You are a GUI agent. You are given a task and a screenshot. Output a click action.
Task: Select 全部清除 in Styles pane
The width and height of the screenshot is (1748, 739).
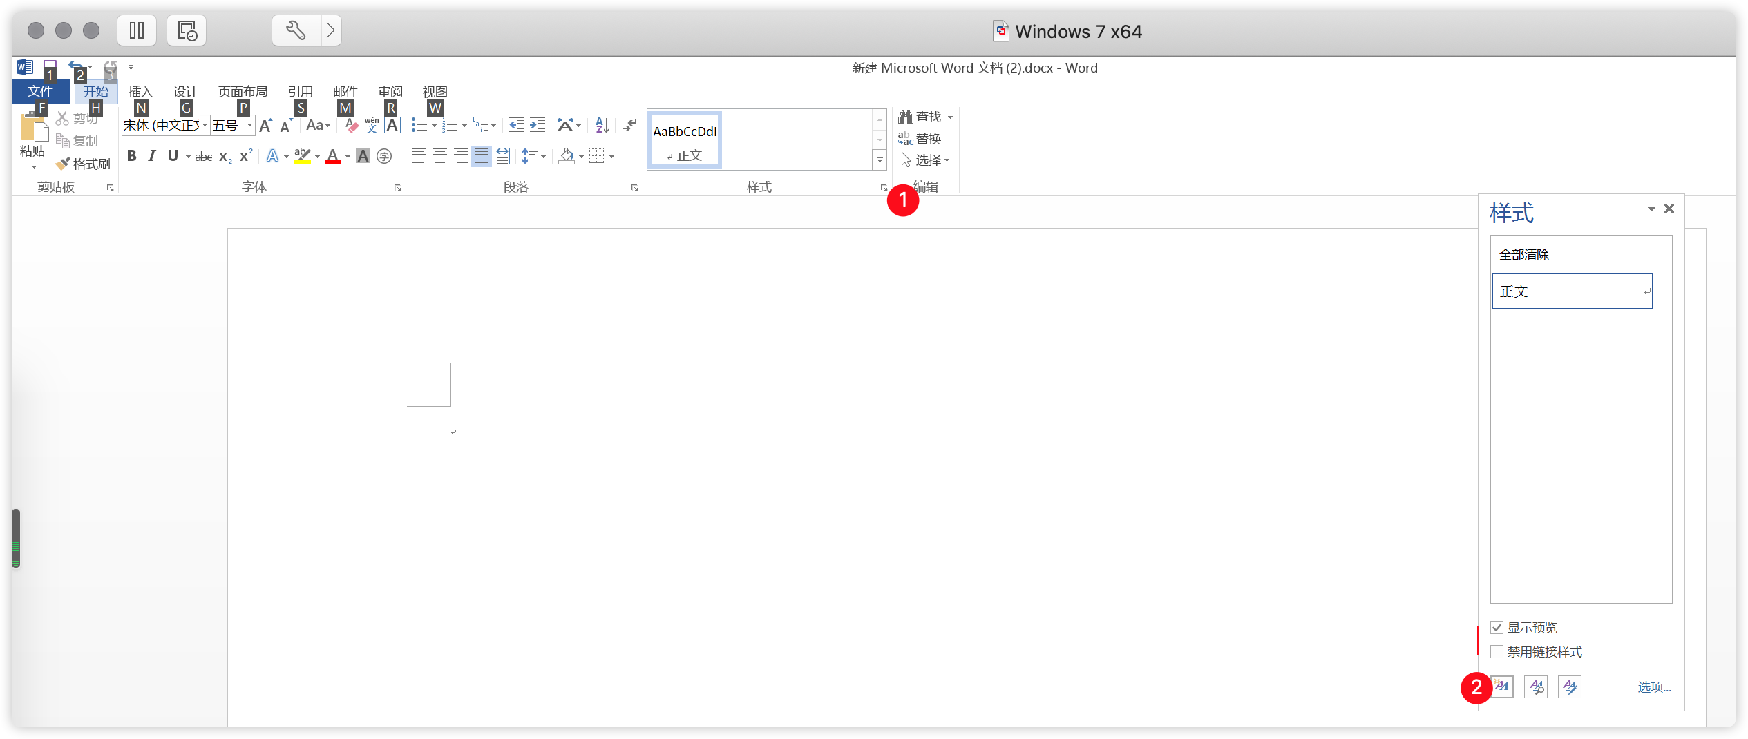[x=1572, y=255]
